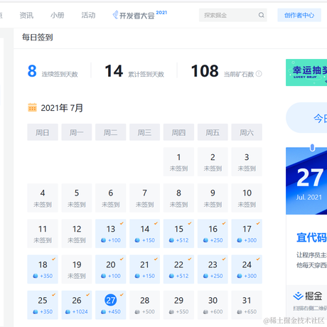This screenshot has height=327, width=327.
Task: Open the 小册 nav item
Action: tap(58, 16)
